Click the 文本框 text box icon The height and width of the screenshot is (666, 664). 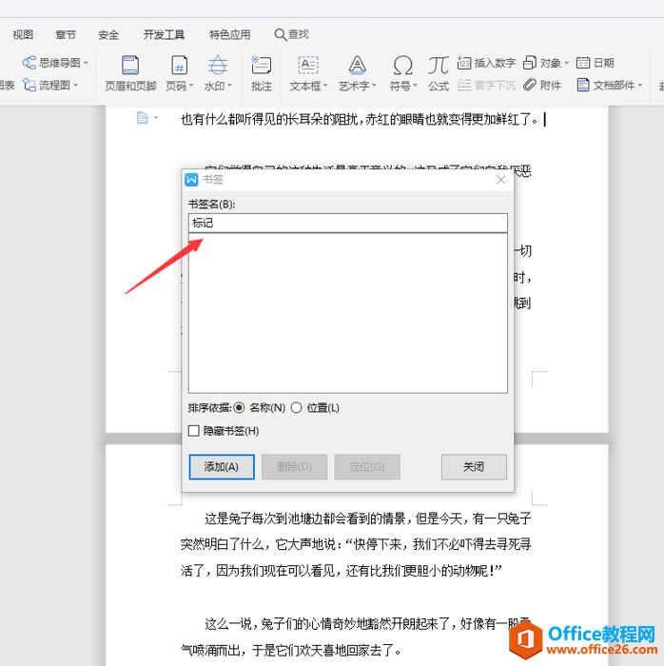click(x=308, y=66)
